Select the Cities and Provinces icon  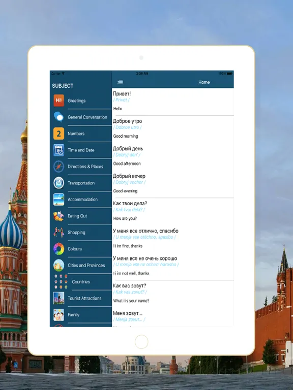[x=59, y=265]
